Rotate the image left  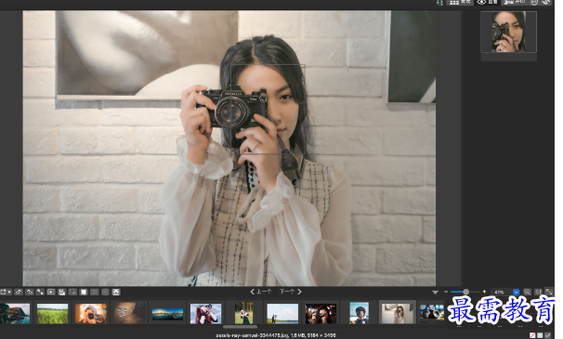pyautogui.click(x=19, y=292)
